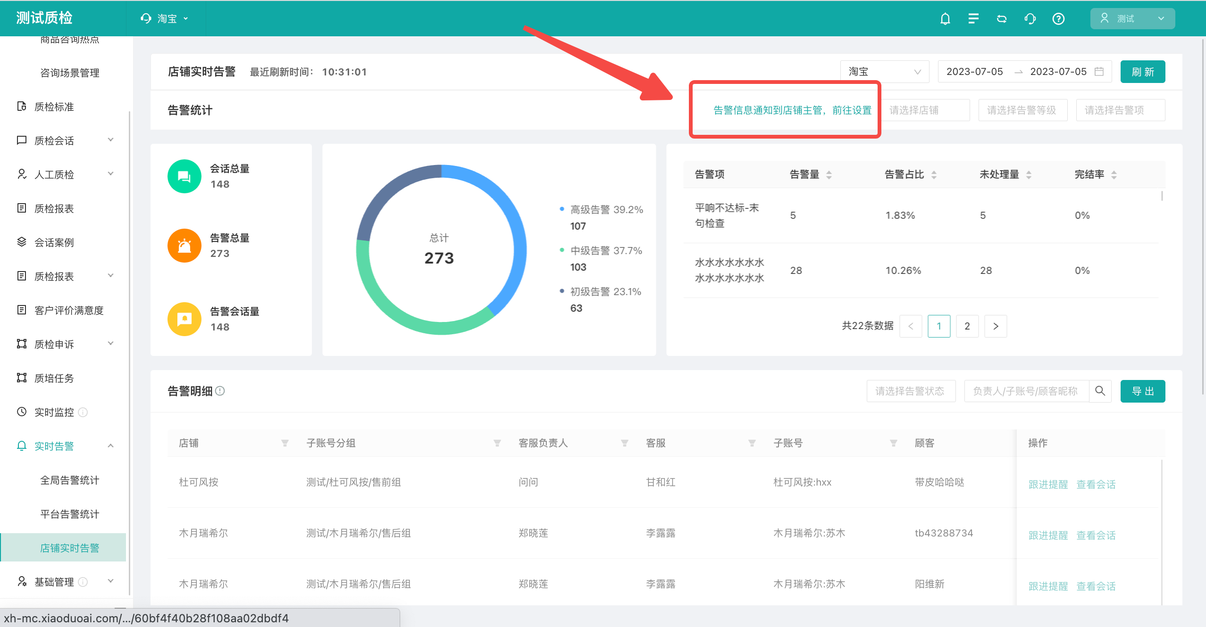The height and width of the screenshot is (627, 1206).
Task: Click 查看会话 for tb43288734 row
Action: 1096,535
